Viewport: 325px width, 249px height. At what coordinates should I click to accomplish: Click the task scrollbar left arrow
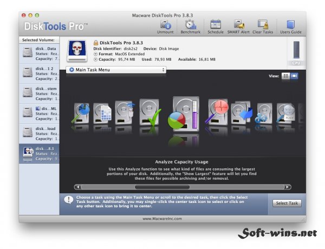click(78, 187)
